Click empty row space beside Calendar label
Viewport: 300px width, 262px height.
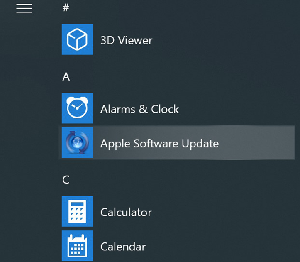(x=221, y=246)
